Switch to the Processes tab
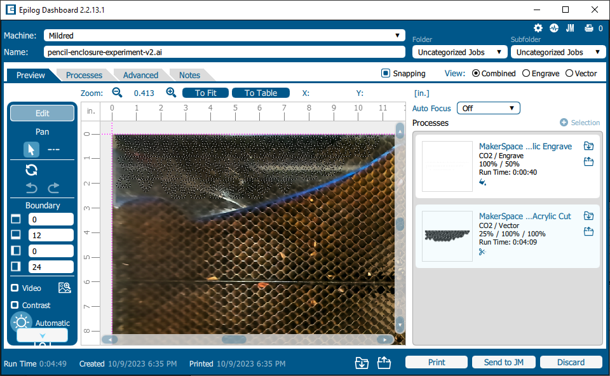The image size is (610, 376). [x=84, y=75]
